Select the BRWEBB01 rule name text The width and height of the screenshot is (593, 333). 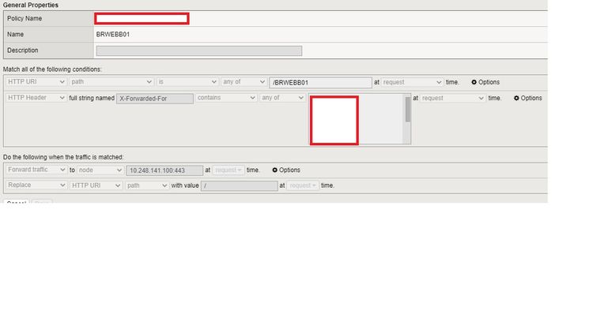(113, 35)
